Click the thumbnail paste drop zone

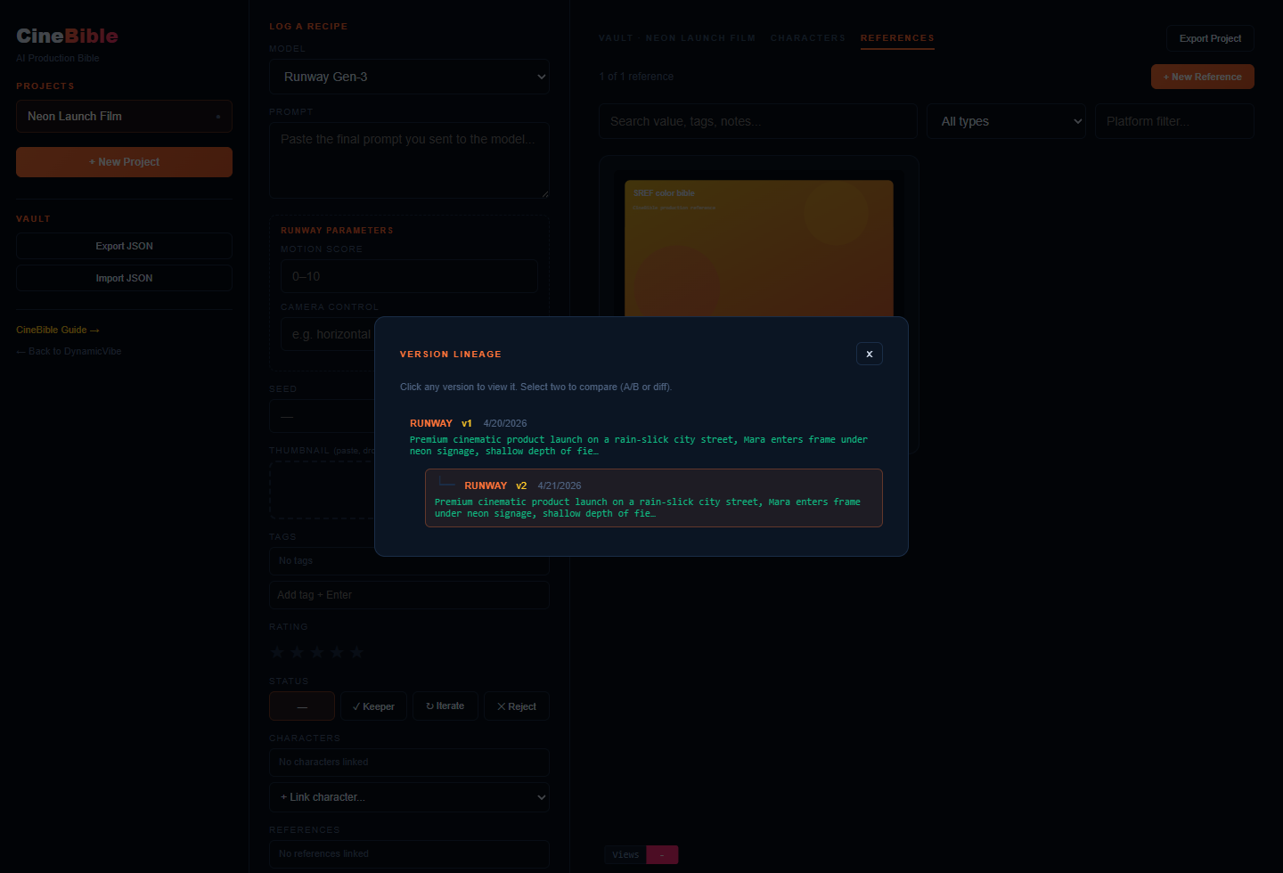coord(323,489)
